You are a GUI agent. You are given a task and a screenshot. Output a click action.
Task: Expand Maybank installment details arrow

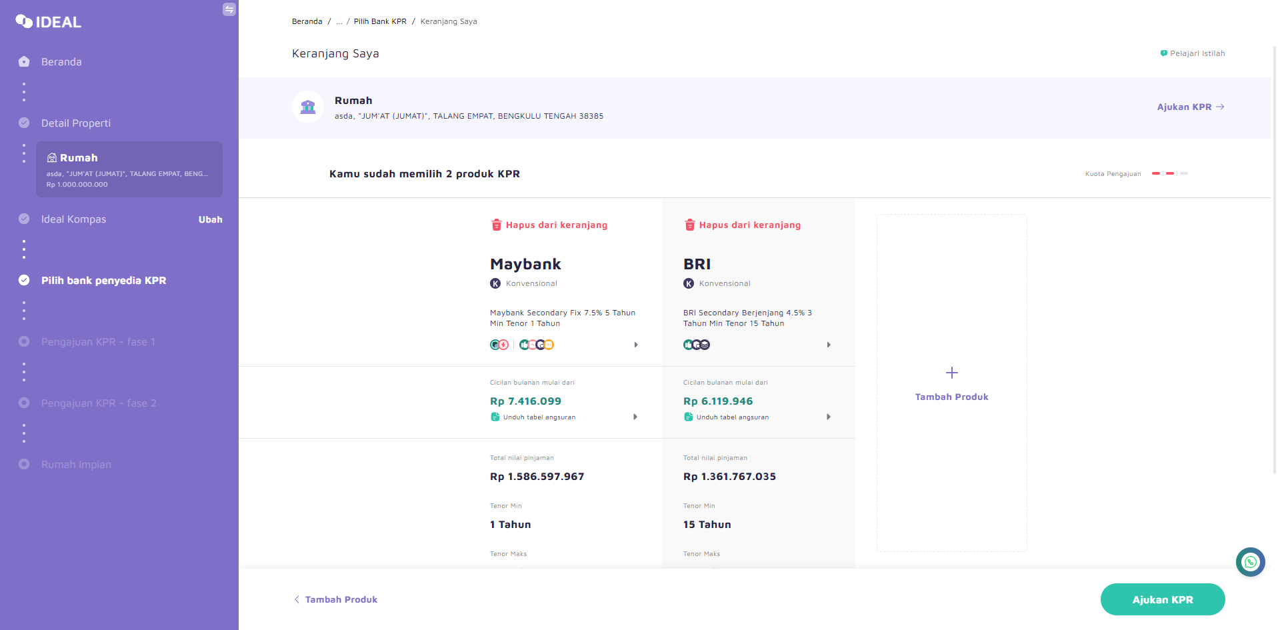click(x=635, y=417)
